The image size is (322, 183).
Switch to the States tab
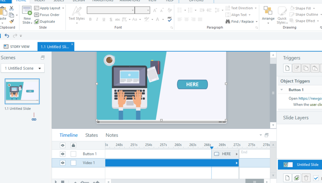pyautogui.click(x=92, y=135)
